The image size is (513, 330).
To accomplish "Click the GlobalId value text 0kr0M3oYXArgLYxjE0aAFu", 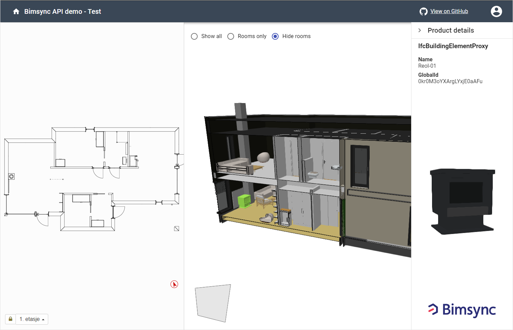I will pyautogui.click(x=450, y=81).
